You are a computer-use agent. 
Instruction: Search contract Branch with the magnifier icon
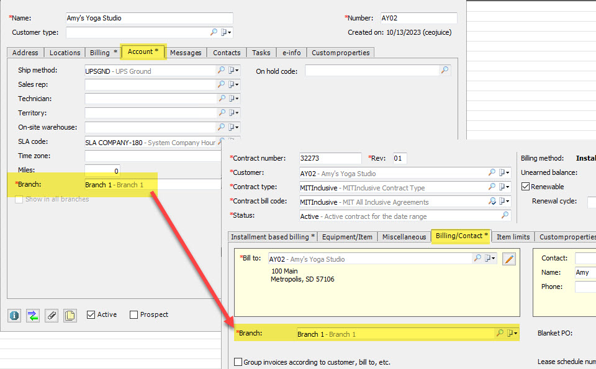tap(500, 333)
